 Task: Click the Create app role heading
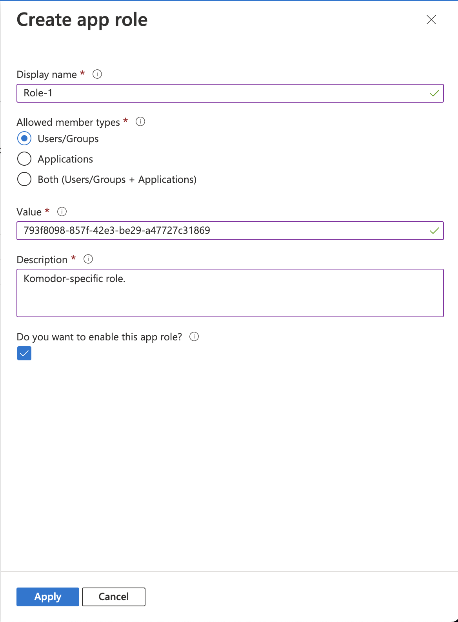point(82,20)
